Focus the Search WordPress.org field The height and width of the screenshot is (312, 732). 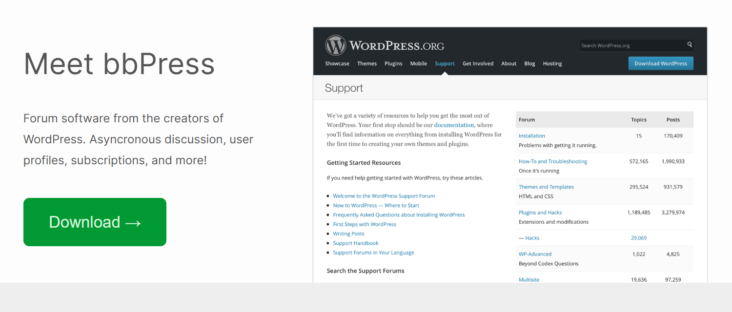pyautogui.click(x=636, y=45)
